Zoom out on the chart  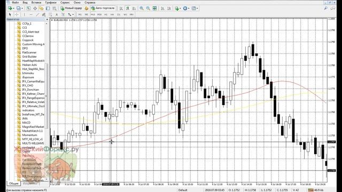coord(148,9)
